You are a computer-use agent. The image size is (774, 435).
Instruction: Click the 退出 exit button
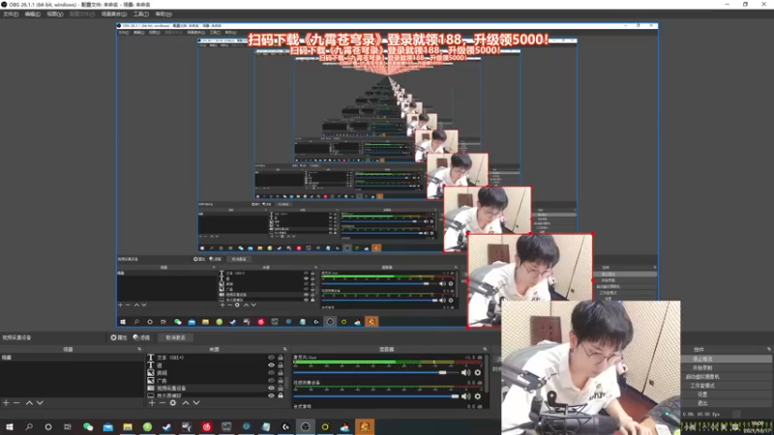click(x=702, y=403)
